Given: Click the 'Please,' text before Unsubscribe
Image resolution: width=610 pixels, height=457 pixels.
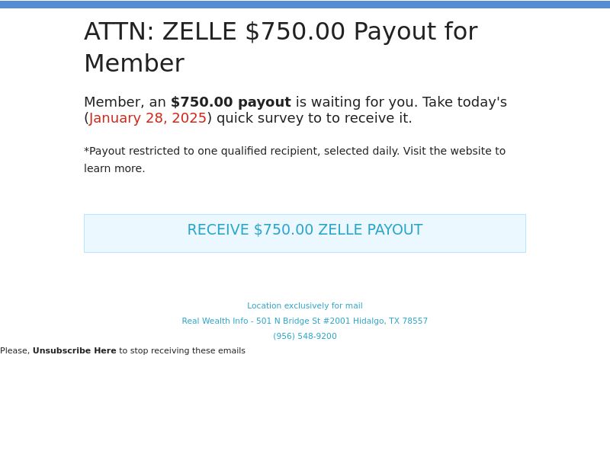Looking at the screenshot, I should point(15,350).
